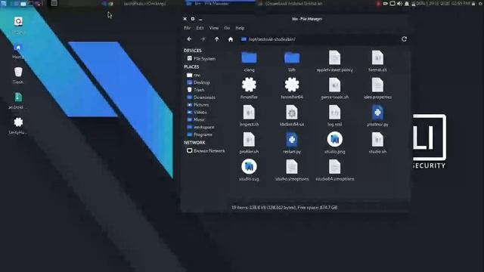Open Music in the sidebar

pyautogui.click(x=196, y=119)
